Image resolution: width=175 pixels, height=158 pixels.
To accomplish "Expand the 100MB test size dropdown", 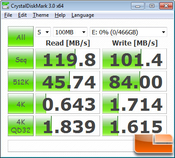I will point(70,32).
